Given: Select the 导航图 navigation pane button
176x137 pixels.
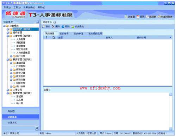Looking at the screenshot, I should click(x=21, y=111).
